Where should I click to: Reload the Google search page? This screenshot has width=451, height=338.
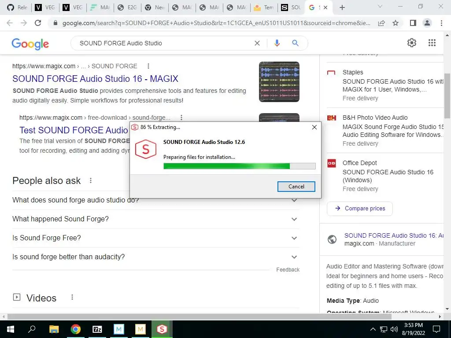click(38, 23)
